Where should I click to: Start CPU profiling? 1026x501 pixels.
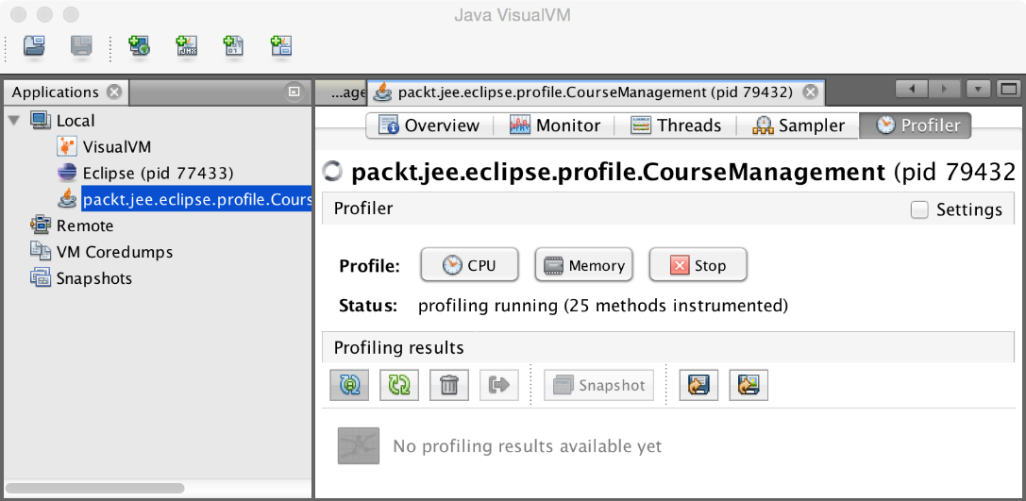469,265
